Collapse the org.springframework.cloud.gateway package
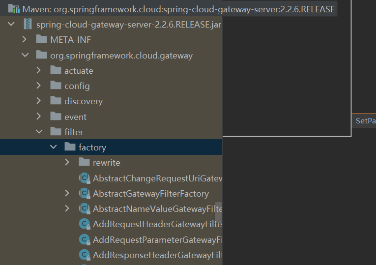This screenshot has height=265, width=376. click(x=25, y=55)
